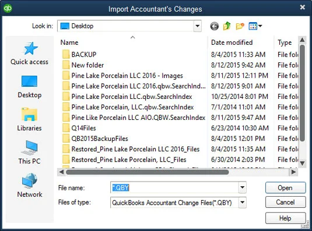Click date 6/30/2014 2:03 PM
The width and height of the screenshot is (312, 231).
[x=238, y=160]
